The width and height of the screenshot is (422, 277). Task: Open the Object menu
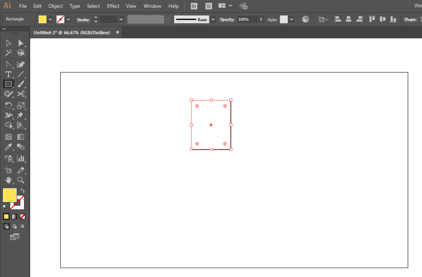[55, 6]
